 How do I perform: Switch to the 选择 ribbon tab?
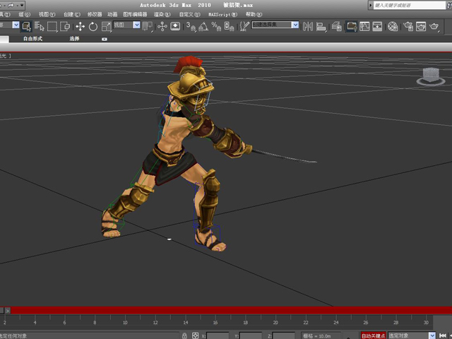click(74, 39)
